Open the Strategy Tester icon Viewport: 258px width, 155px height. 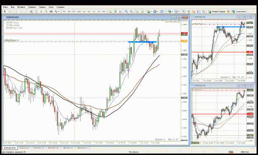tap(204, 12)
